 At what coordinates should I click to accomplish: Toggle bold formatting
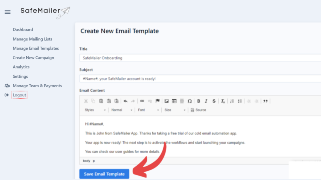click(198, 101)
